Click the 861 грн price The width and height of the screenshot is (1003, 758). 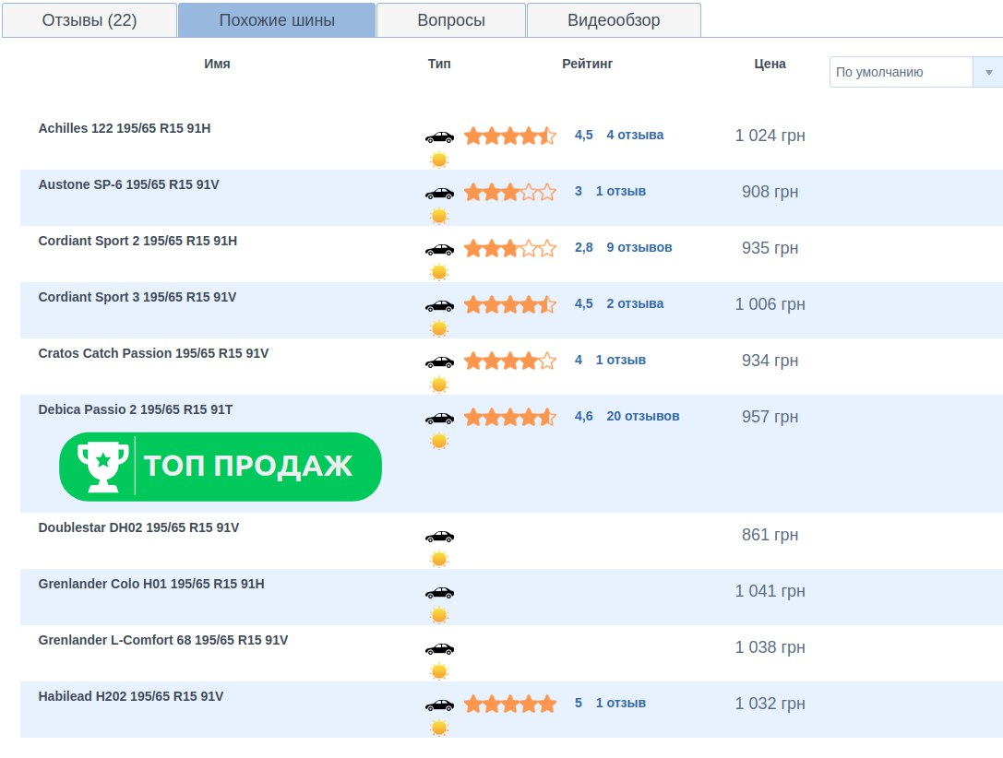(770, 535)
